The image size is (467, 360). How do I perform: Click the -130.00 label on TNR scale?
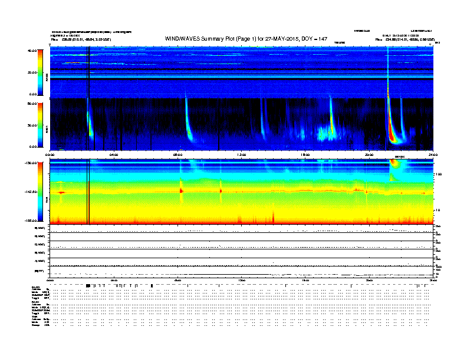coord(31,163)
